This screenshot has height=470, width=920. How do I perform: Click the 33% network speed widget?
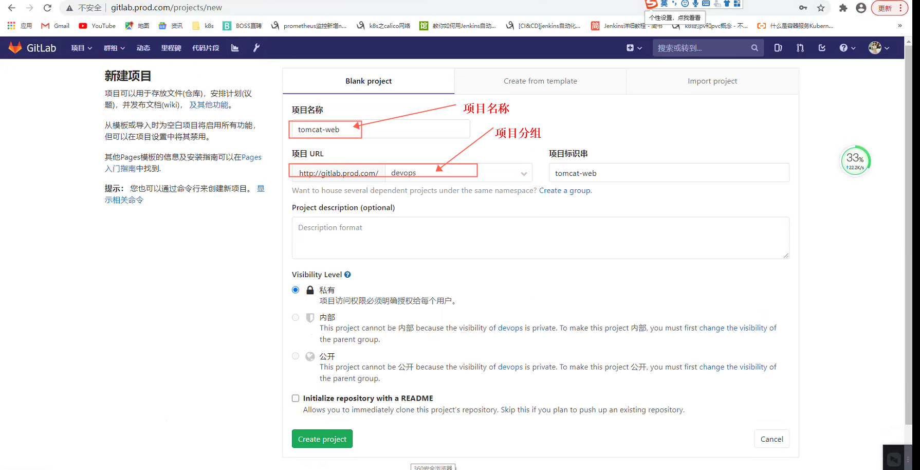tap(855, 161)
